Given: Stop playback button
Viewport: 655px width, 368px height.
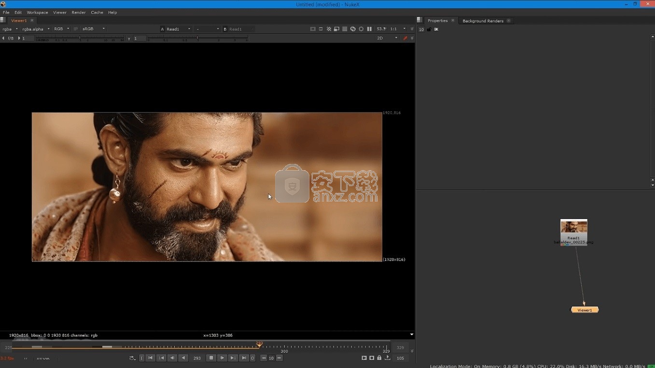Looking at the screenshot, I should click(x=211, y=358).
